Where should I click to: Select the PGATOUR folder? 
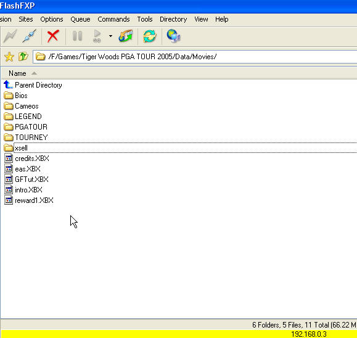(x=31, y=127)
